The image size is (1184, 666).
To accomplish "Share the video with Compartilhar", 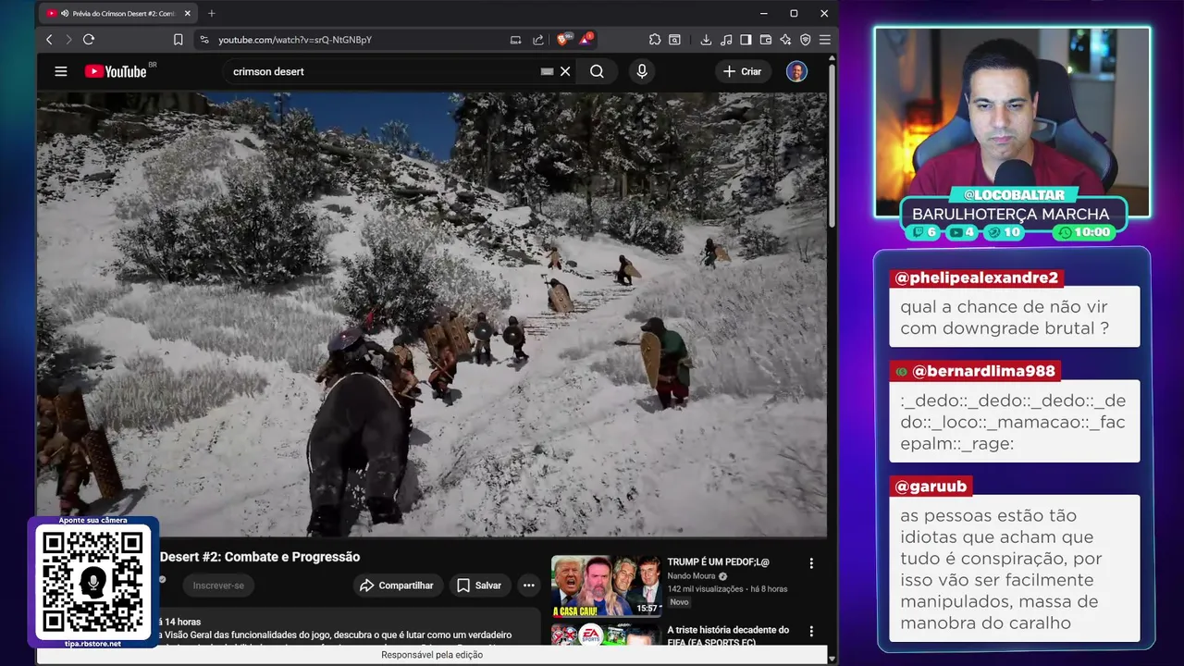I will 397,586.
